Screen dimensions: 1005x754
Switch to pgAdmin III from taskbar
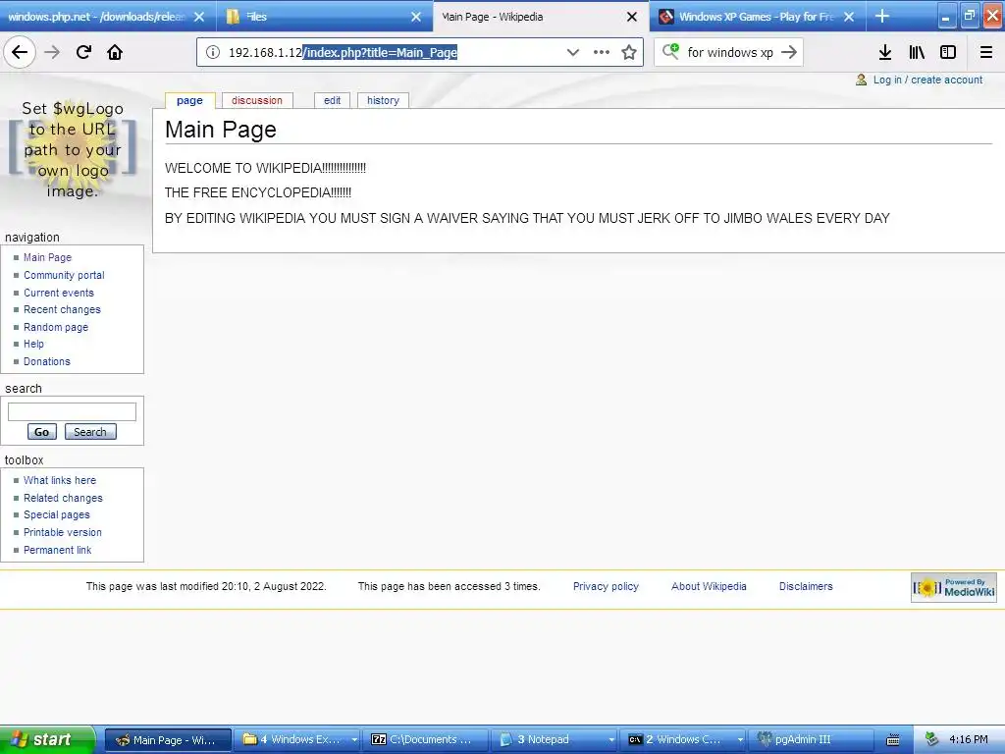[813, 740]
